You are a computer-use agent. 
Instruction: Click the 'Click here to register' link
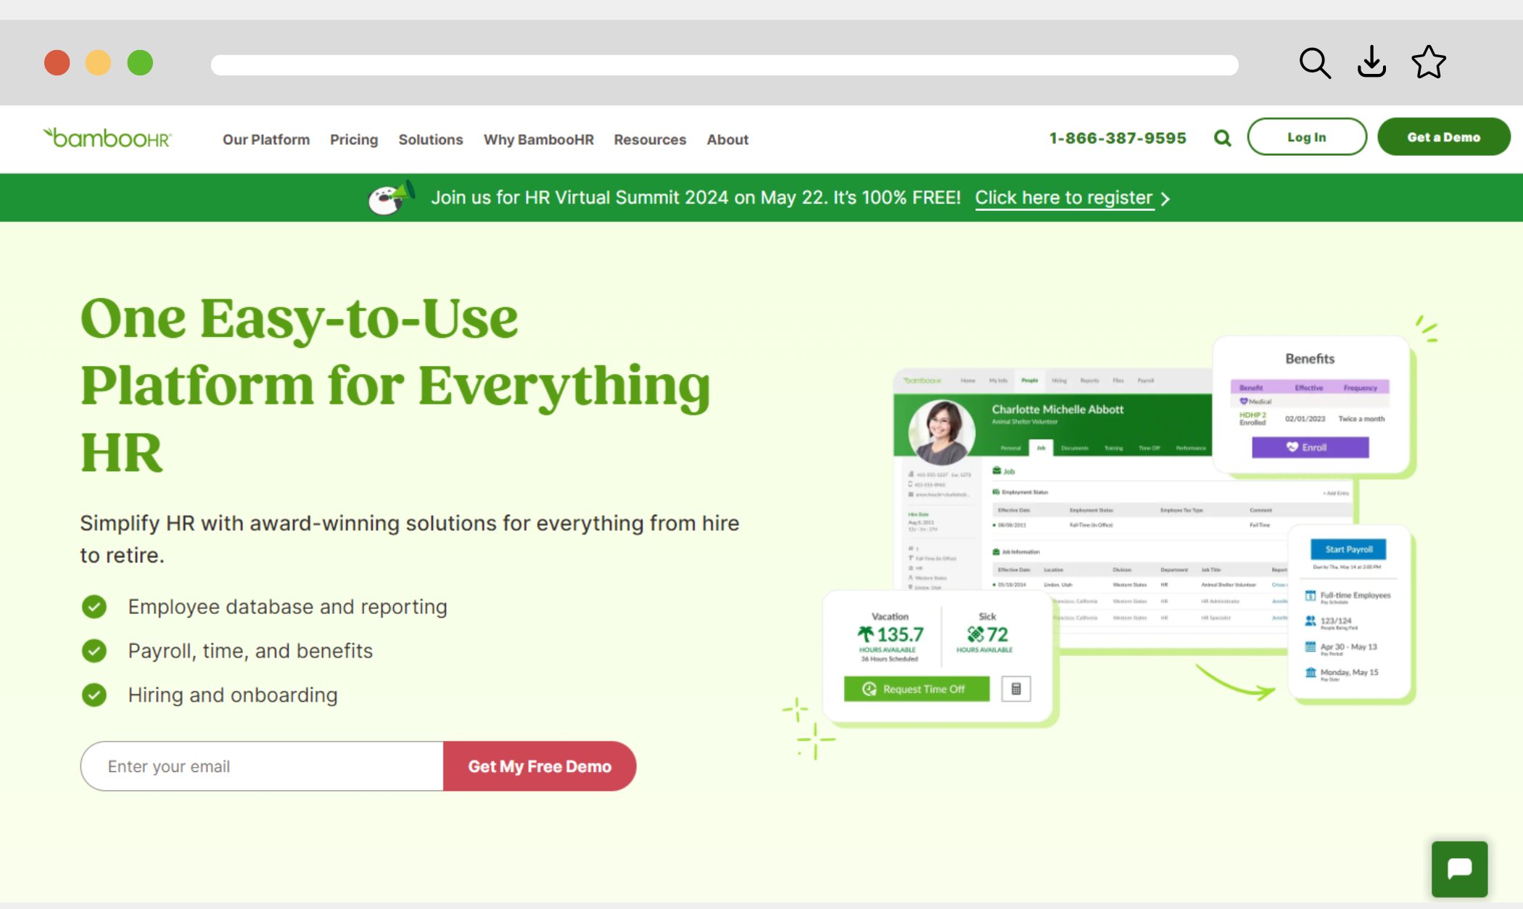coord(1063,198)
